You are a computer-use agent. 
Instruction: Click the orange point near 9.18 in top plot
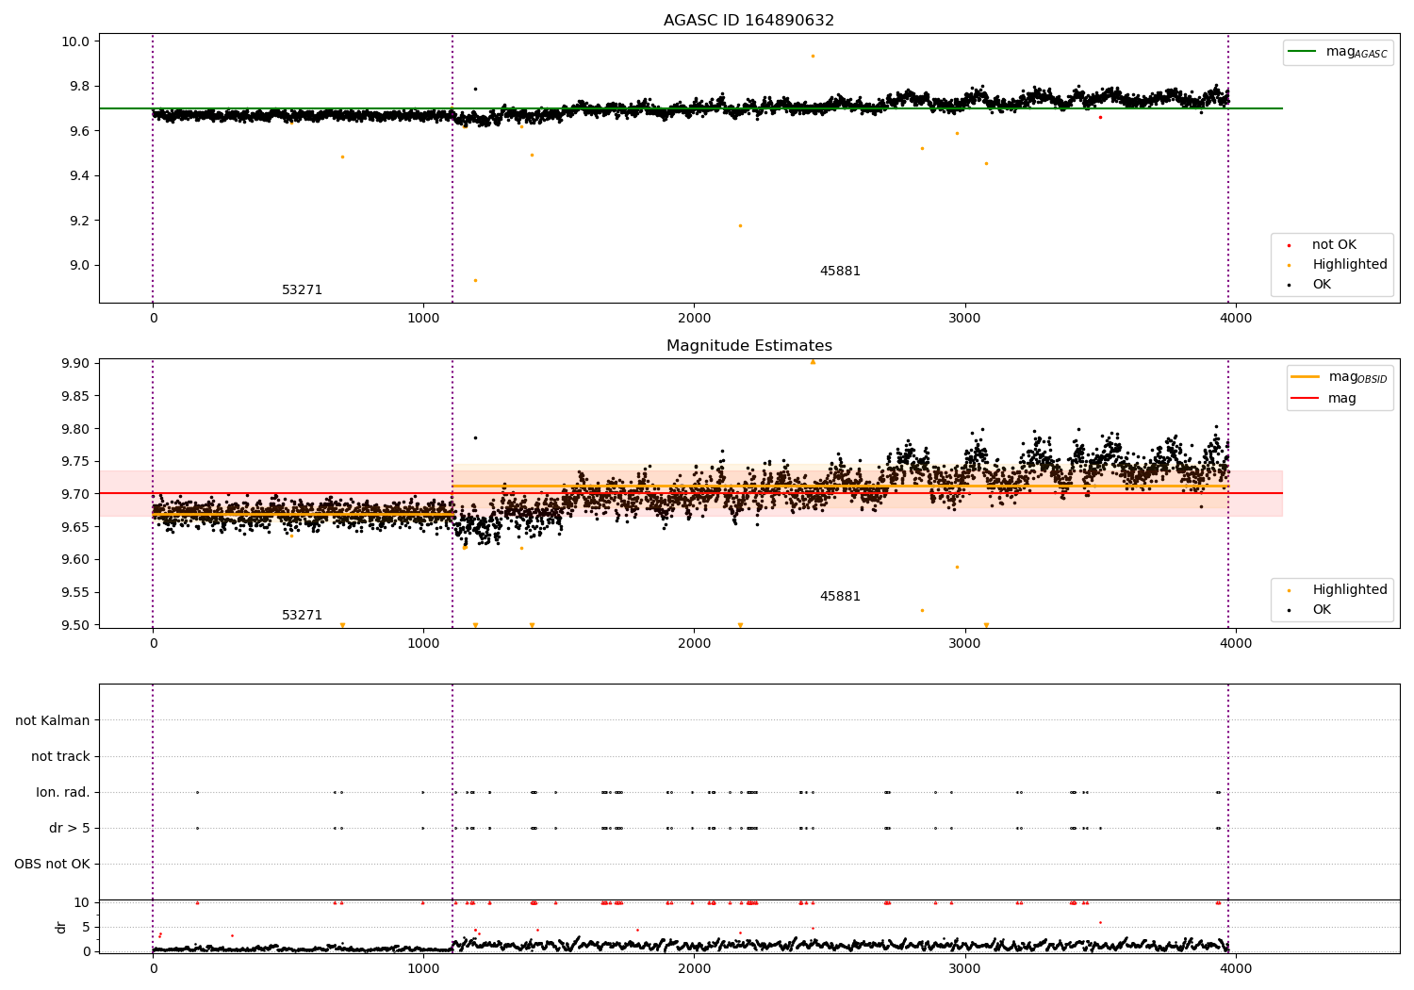(740, 225)
